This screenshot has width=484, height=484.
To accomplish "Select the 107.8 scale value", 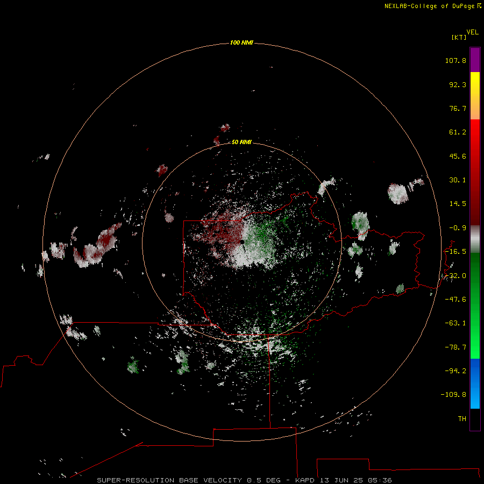I will 455,60.
